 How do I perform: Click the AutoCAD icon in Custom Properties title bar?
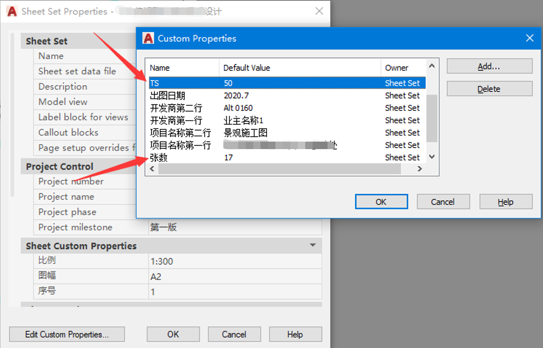148,38
